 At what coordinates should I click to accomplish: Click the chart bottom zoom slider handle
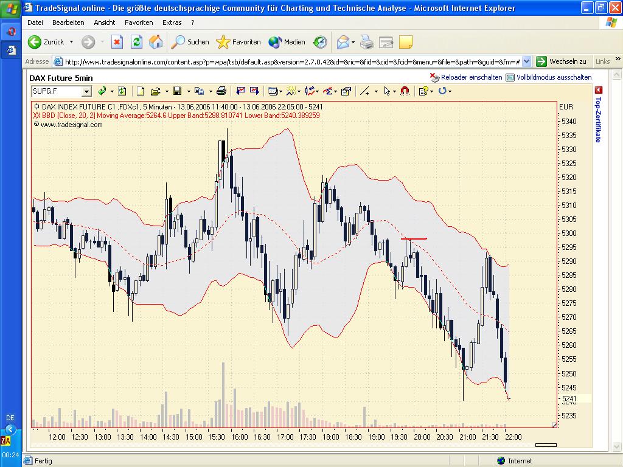[546, 445]
